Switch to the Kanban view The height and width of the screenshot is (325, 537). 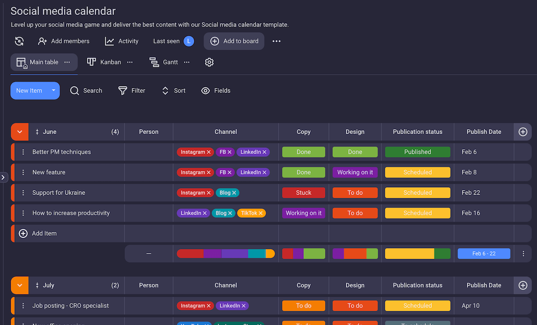point(104,62)
